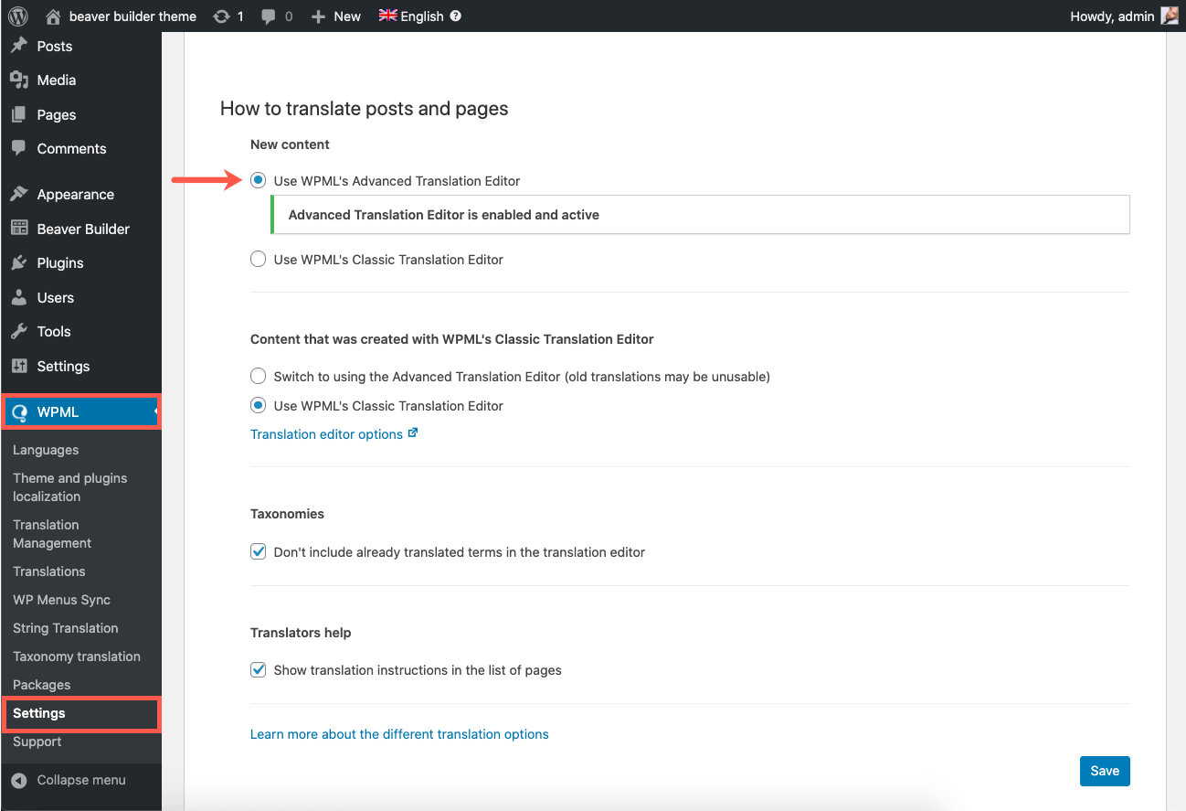The width and height of the screenshot is (1186, 811).
Task: Select Use WPML's Advanced Translation Editor radio
Action: tap(258, 181)
